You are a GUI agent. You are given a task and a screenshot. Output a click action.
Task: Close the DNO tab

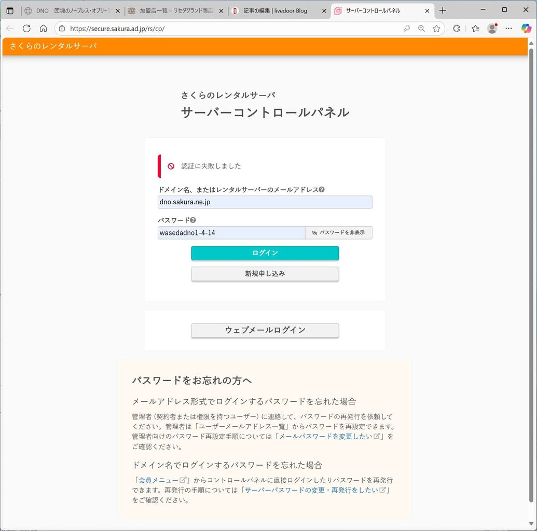(117, 11)
